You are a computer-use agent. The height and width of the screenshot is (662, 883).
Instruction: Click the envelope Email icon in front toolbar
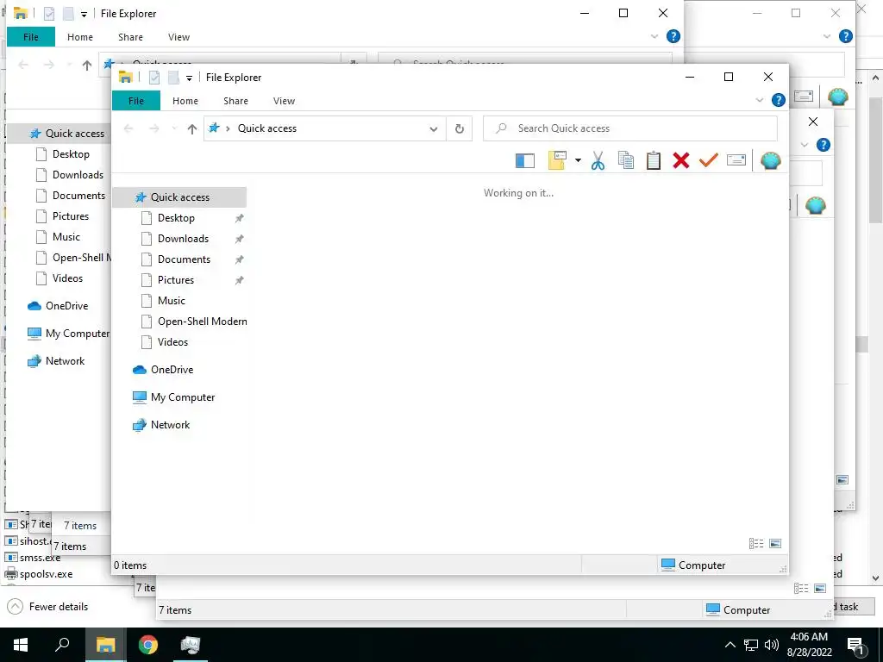point(736,160)
